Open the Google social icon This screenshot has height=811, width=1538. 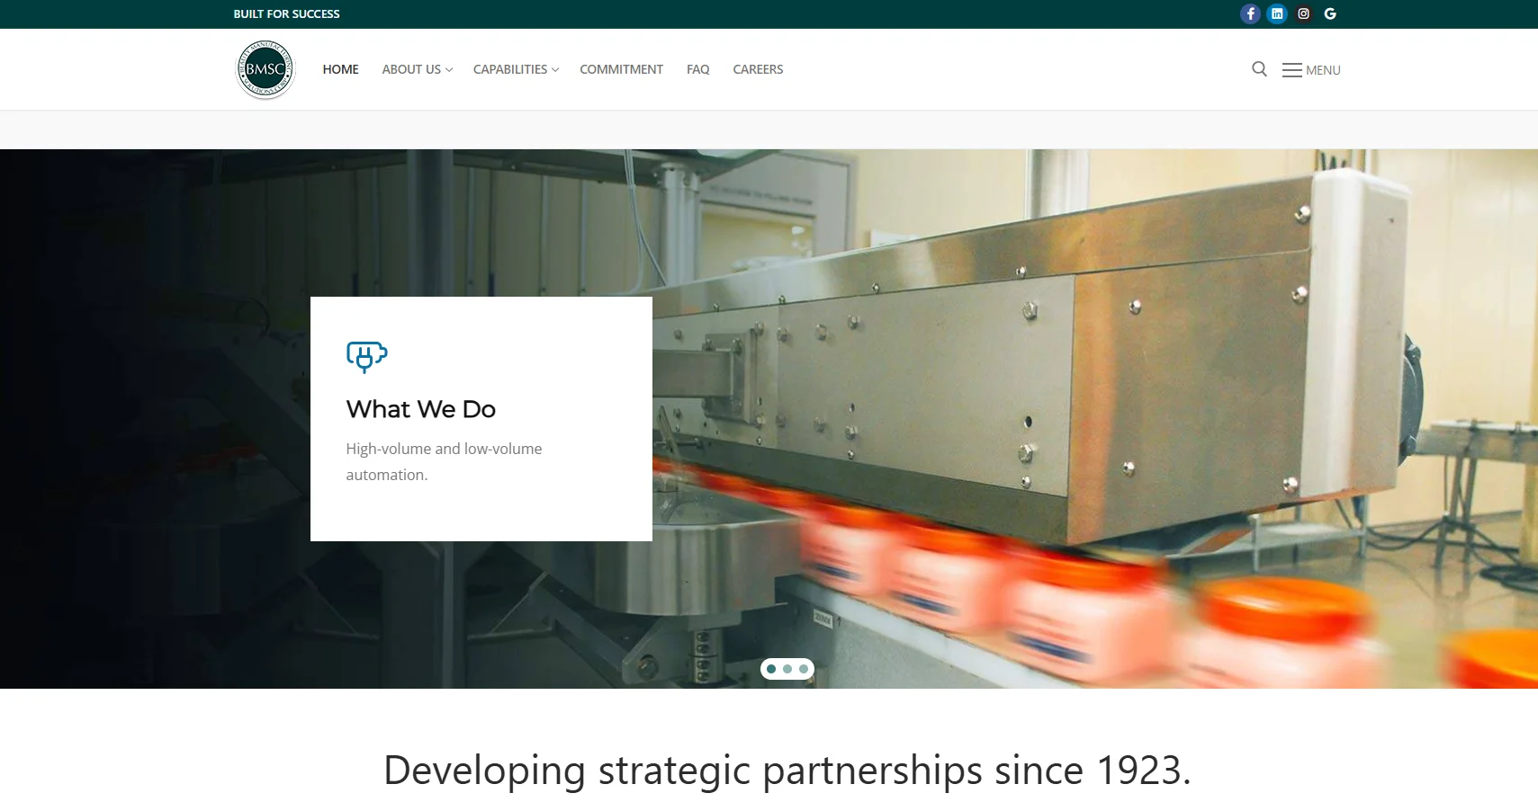pyautogui.click(x=1330, y=13)
